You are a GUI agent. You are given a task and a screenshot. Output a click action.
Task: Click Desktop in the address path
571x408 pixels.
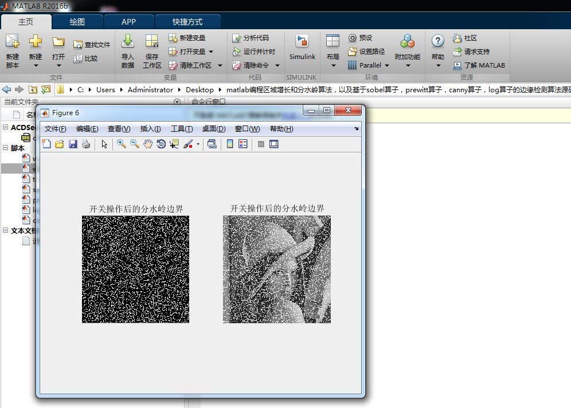[x=200, y=90]
